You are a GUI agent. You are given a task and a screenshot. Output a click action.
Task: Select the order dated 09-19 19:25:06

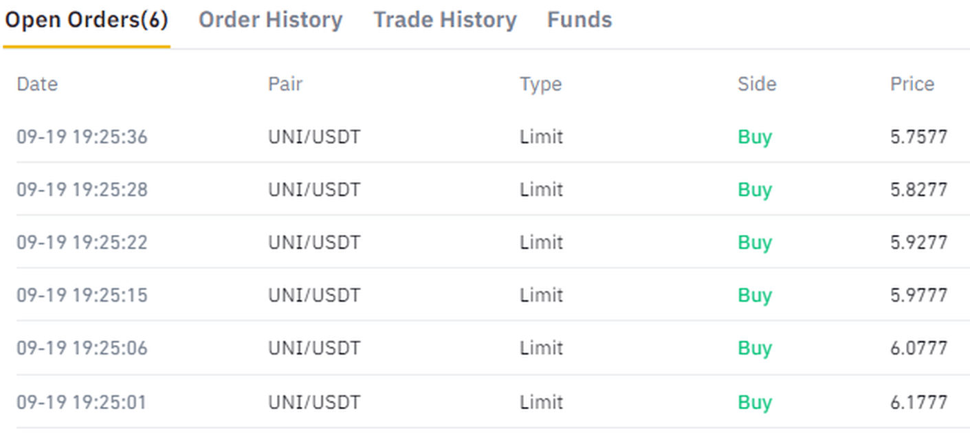tap(82, 349)
